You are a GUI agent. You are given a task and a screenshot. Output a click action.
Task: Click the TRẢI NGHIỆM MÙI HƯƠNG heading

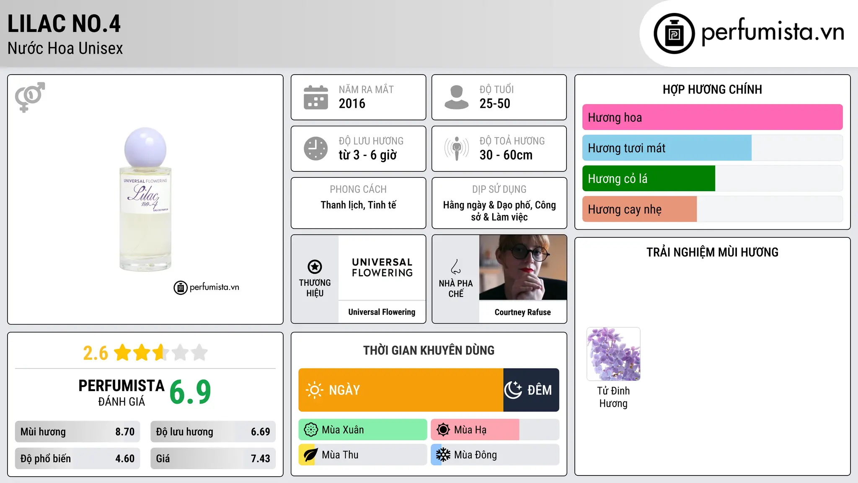coord(712,252)
